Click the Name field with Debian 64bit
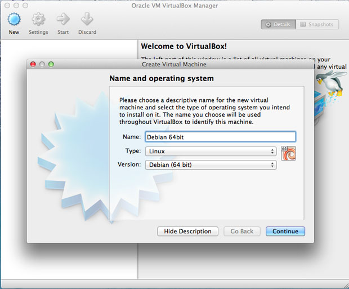Image resolution: width=349 pixels, height=289 pixels. [220, 137]
